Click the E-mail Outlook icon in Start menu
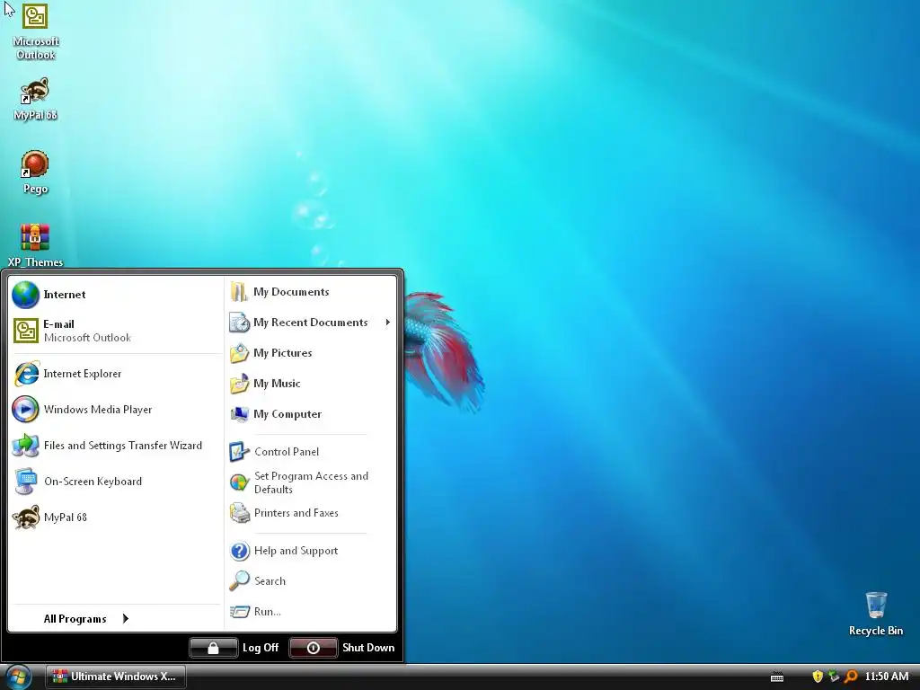The image size is (920, 690). pyautogui.click(x=26, y=331)
